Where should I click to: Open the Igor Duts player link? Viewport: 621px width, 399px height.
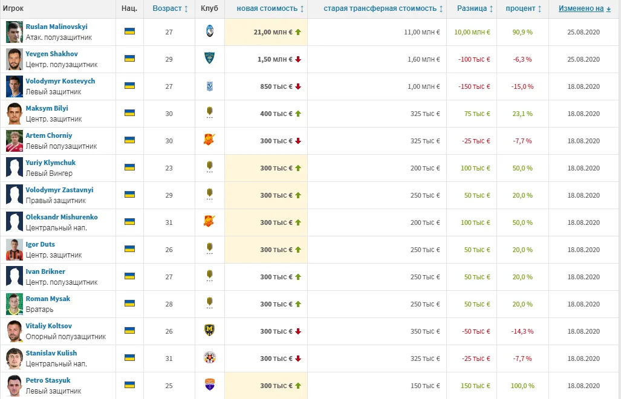(40, 244)
